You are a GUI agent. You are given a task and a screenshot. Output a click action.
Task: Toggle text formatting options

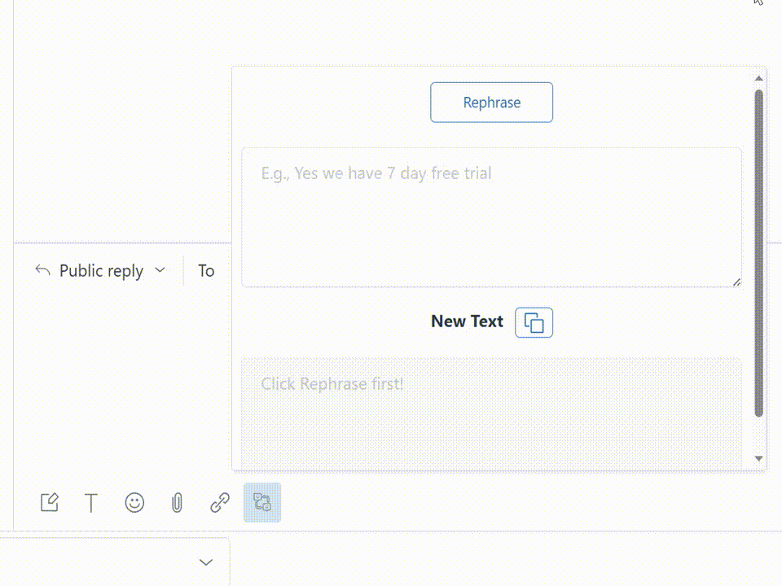(x=91, y=502)
